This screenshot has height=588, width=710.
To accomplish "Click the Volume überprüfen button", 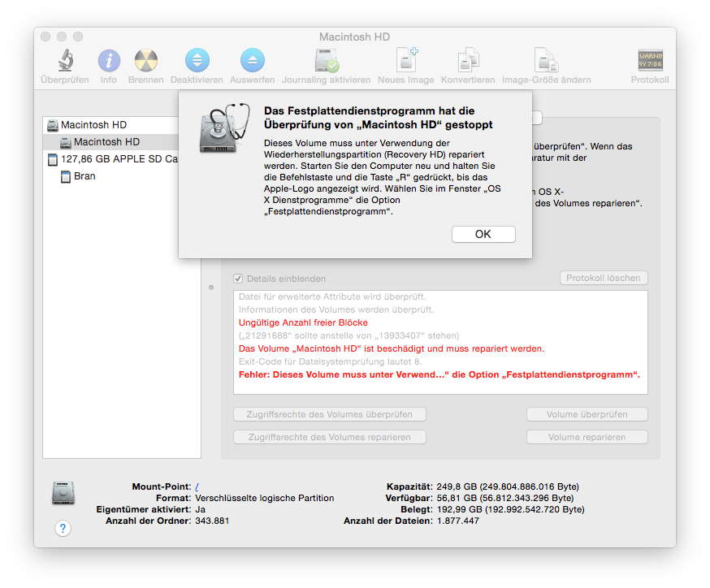I will 587,414.
